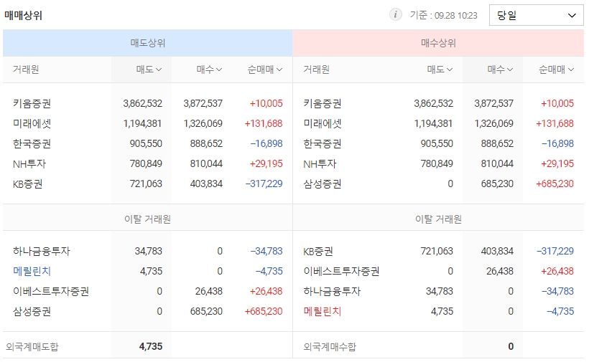Click +685,230 in the 매수상위 삼성증권 row
This screenshot has width=589, height=362.
tap(555, 184)
